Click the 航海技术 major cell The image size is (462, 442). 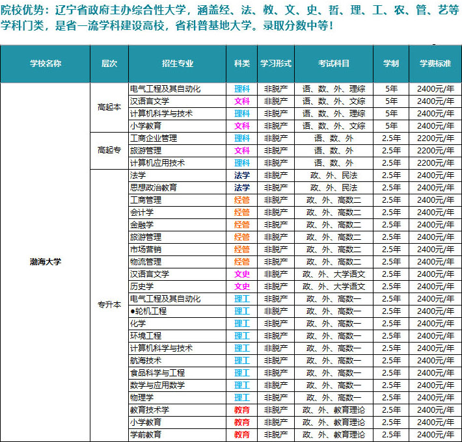click(178, 361)
